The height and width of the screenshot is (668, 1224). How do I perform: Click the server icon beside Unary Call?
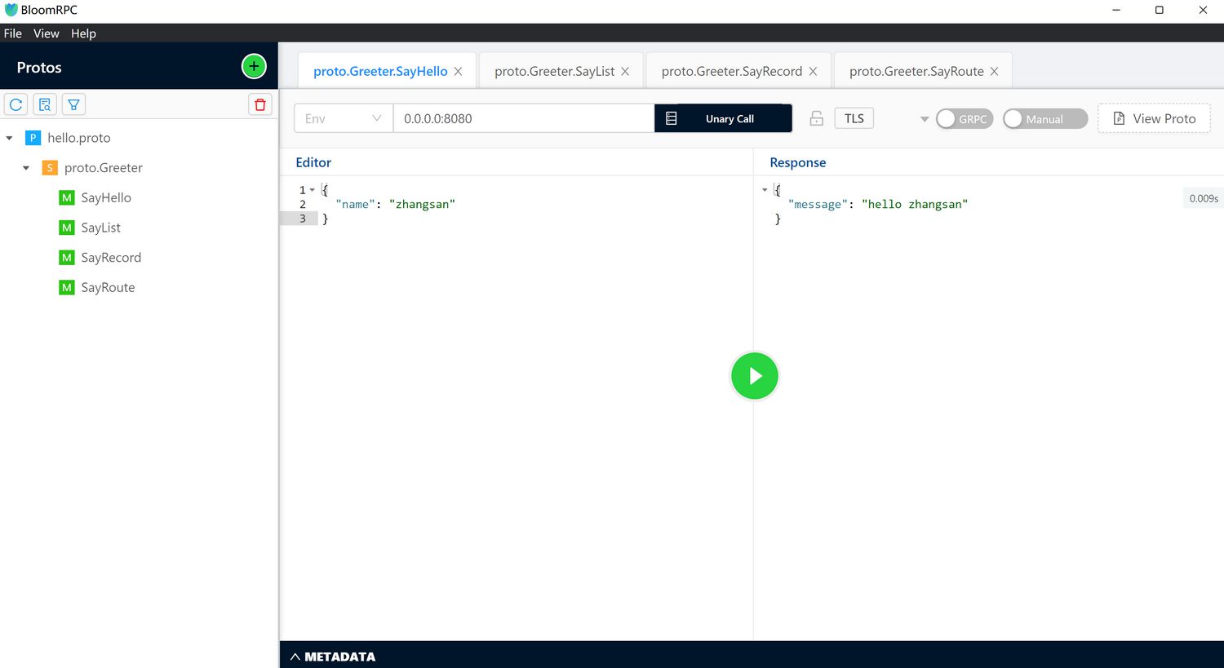pos(672,118)
